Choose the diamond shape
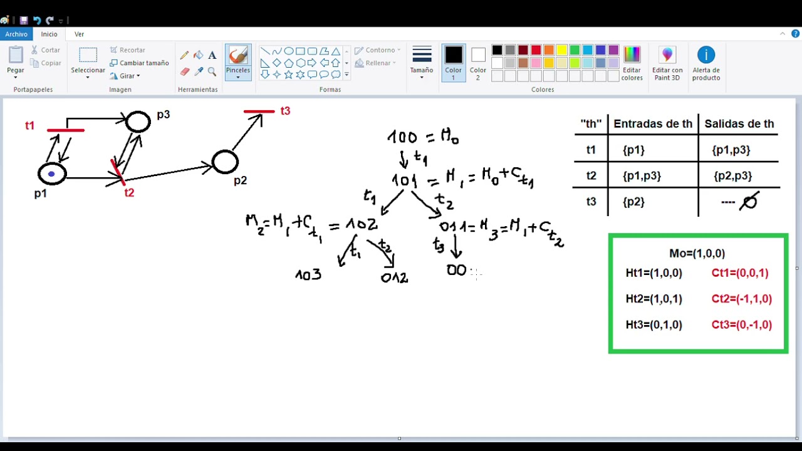The height and width of the screenshot is (451, 802). pos(277,63)
